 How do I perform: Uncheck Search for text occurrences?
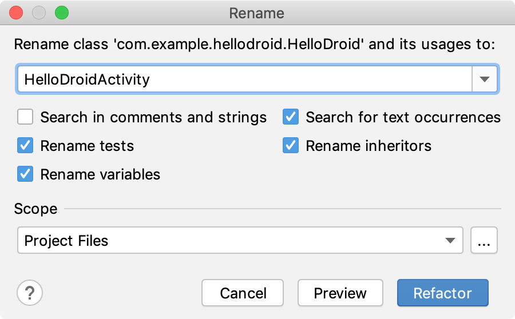[x=291, y=117]
